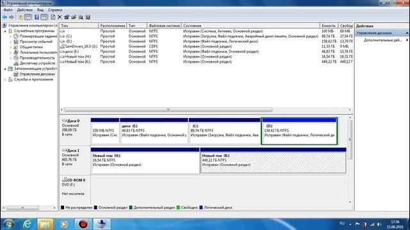Open the Дополнительные действия submenu arrow

pos(407,40)
